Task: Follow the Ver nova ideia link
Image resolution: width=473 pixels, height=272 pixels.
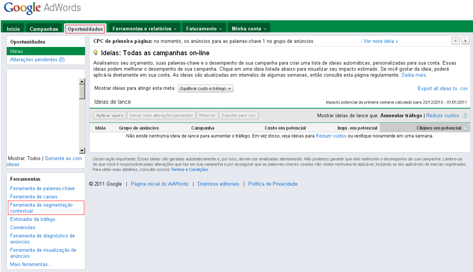Action: [x=380, y=41]
